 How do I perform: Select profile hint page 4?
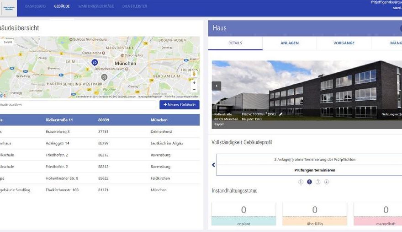tap(326, 182)
